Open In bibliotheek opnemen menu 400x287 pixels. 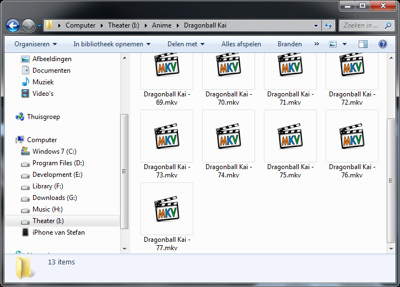tap(112, 44)
